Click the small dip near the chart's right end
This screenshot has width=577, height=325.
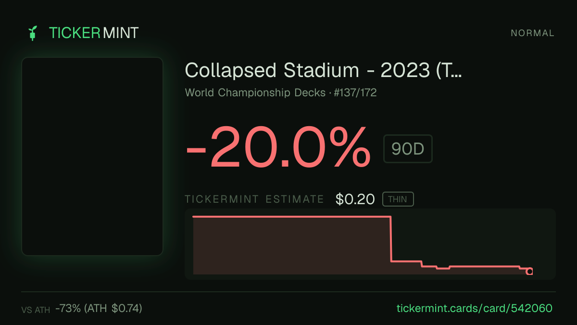pos(443,268)
